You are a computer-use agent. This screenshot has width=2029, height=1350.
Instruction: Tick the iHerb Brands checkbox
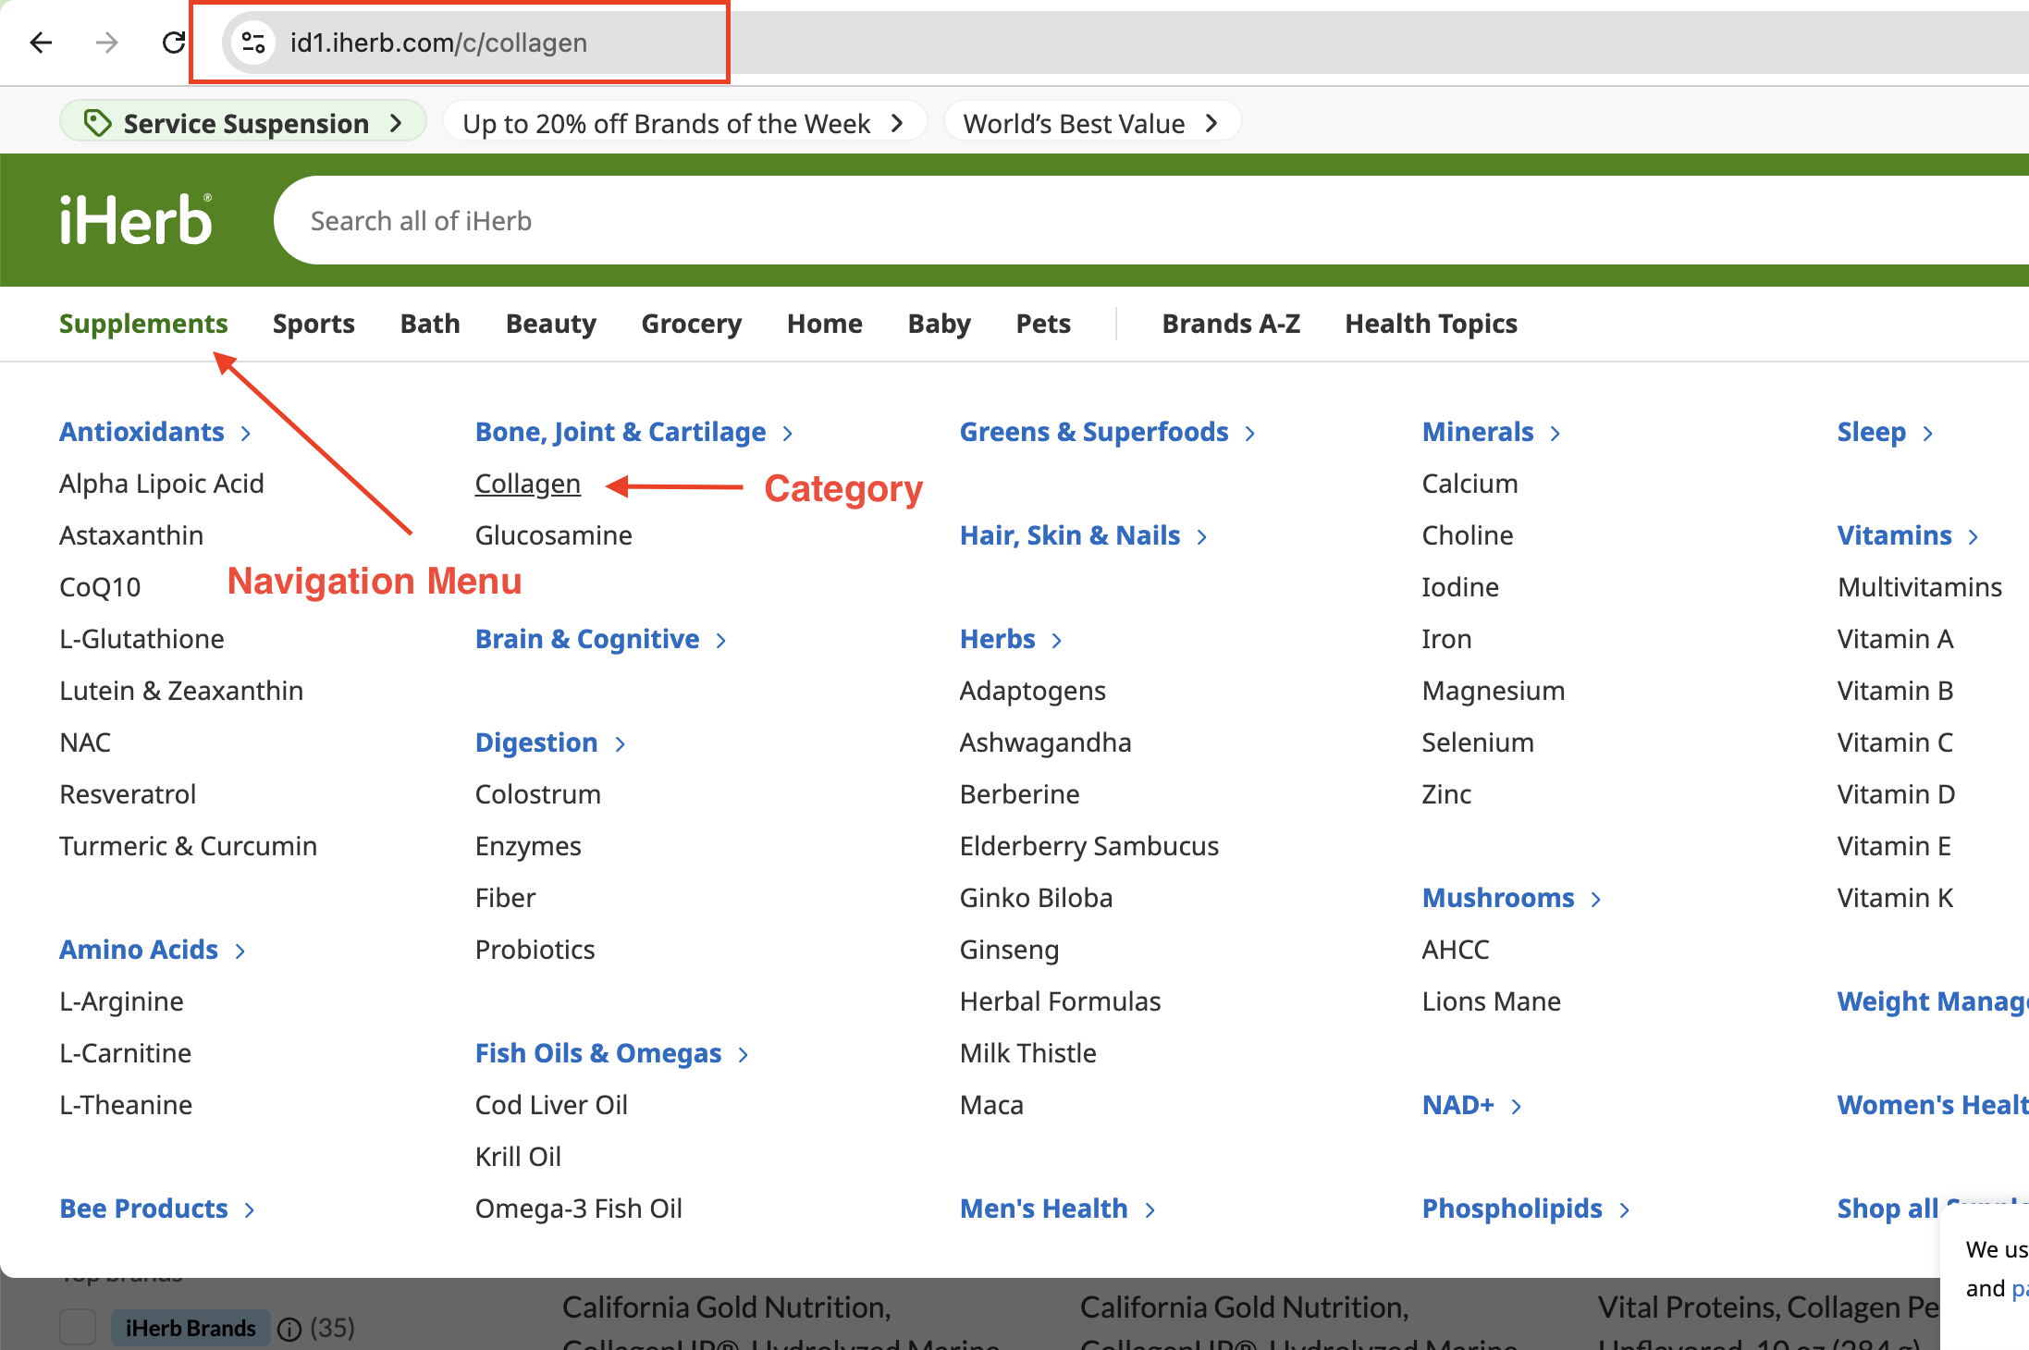(x=78, y=1327)
